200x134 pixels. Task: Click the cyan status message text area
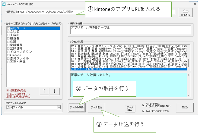(129, 85)
